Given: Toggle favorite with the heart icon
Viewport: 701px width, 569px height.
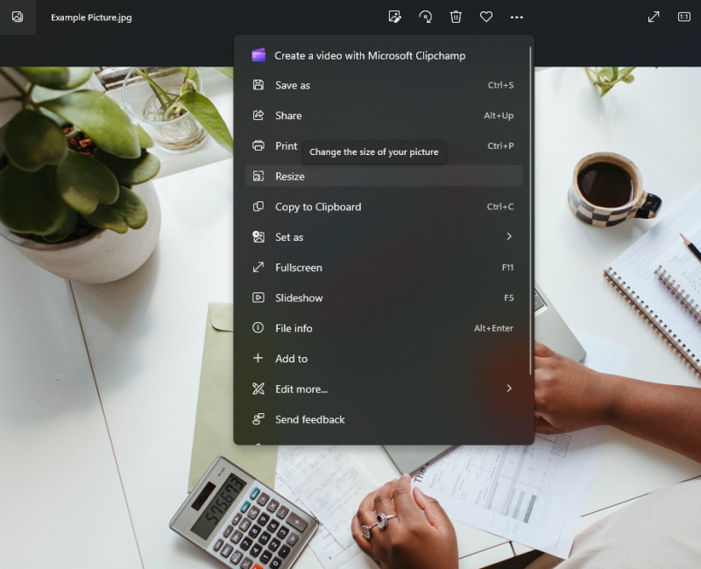Looking at the screenshot, I should coord(486,17).
